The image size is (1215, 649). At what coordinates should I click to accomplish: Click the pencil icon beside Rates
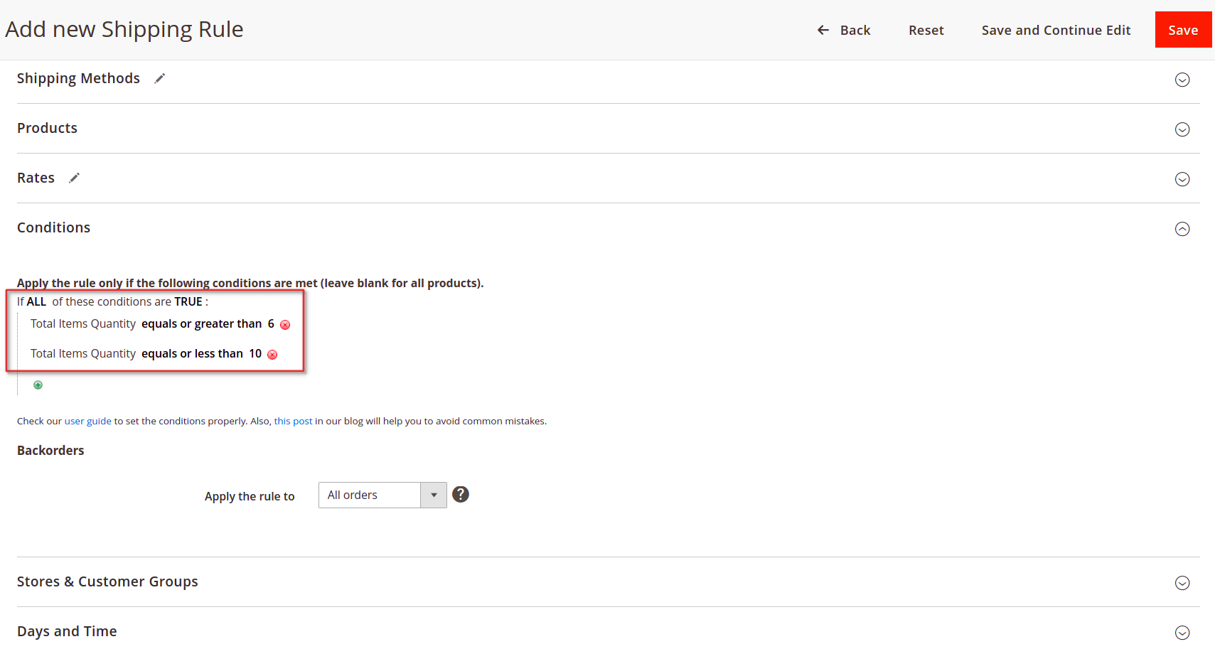[74, 178]
